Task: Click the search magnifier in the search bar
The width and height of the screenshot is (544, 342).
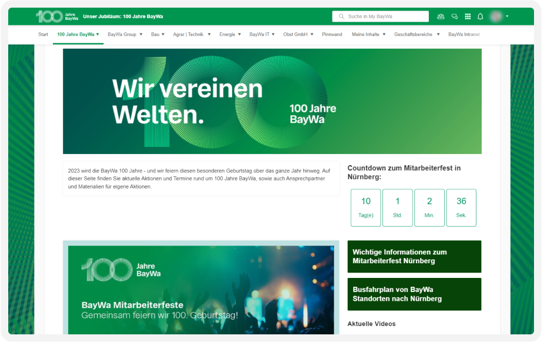Action: pos(341,16)
